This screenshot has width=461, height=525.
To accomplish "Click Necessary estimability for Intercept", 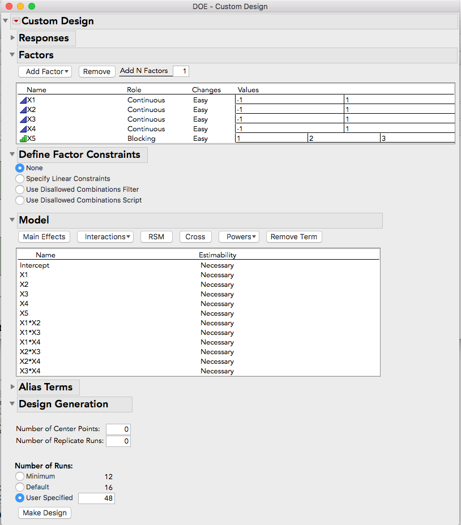I will tap(217, 265).
